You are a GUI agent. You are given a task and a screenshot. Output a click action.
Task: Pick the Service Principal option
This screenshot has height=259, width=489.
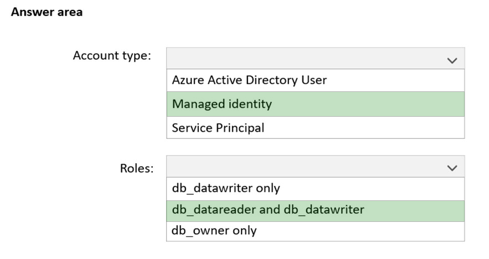click(315, 127)
